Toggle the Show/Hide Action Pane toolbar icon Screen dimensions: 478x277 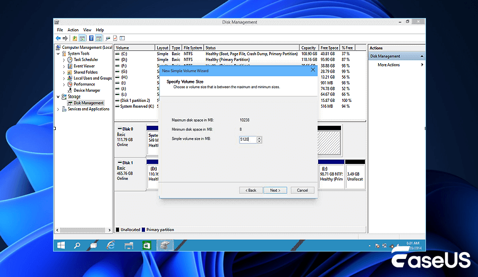coord(98,38)
